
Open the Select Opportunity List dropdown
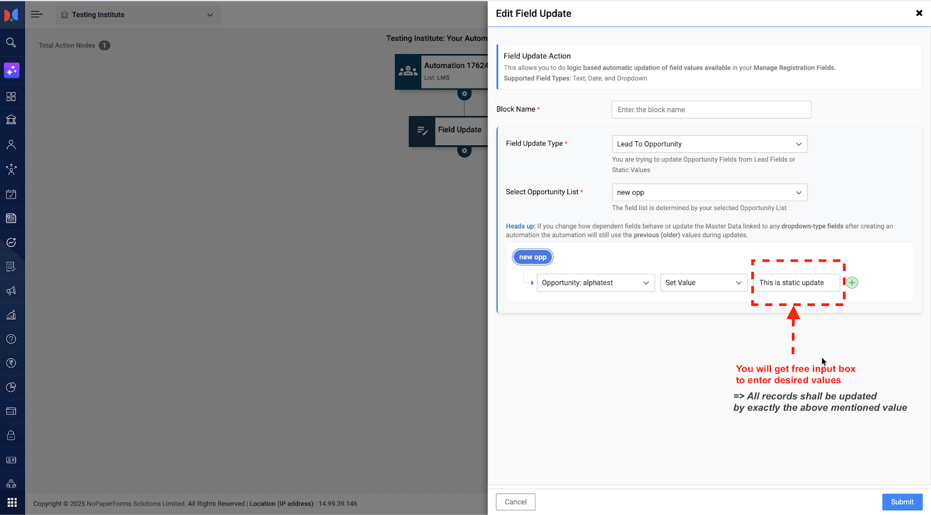(x=709, y=192)
